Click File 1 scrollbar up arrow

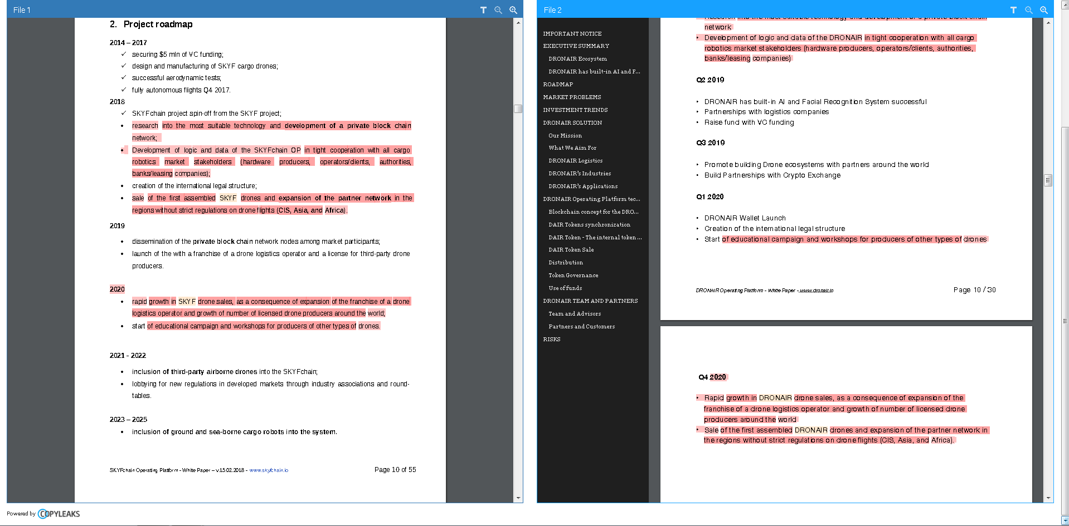tap(518, 23)
